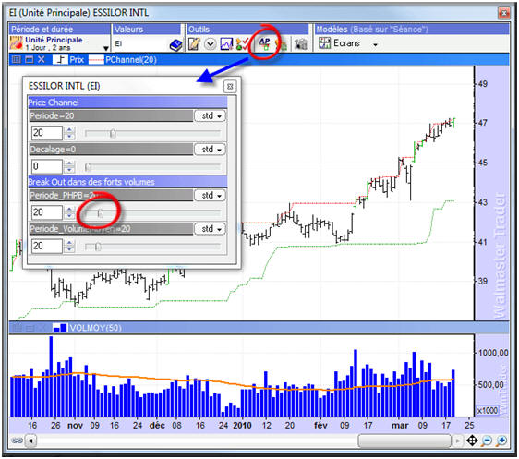The width and height of the screenshot is (519, 459).
Task: Open the blue book icon next to the EI value
Action: [x=175, y=45]
